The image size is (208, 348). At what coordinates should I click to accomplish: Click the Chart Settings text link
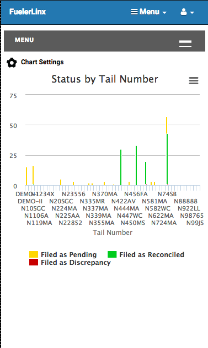[42, 62]
